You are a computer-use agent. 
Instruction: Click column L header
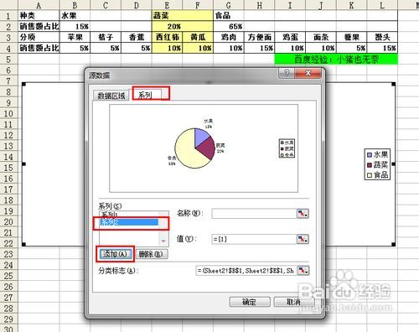[x=382, y=5]
